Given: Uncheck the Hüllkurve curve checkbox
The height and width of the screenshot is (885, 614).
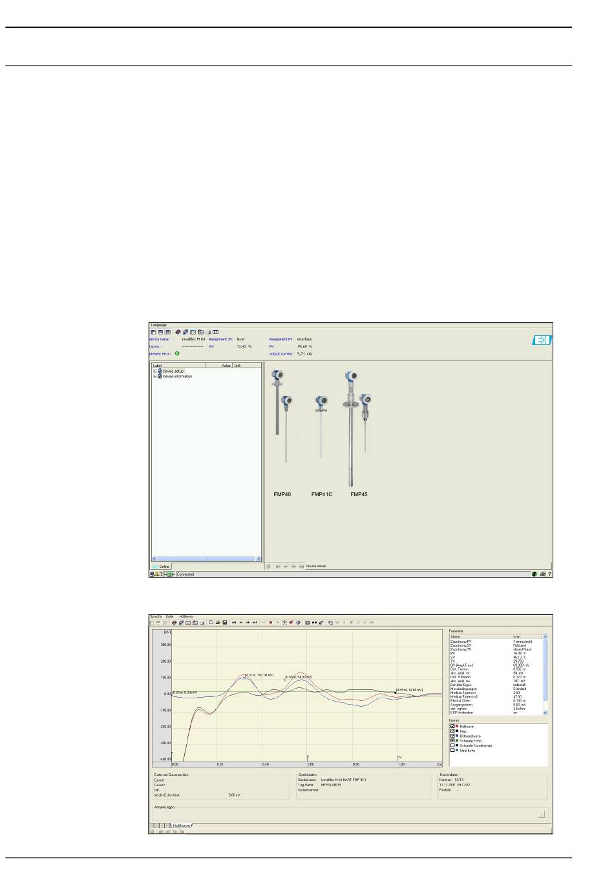Looking at the screenshot, I should click(452, 726).
